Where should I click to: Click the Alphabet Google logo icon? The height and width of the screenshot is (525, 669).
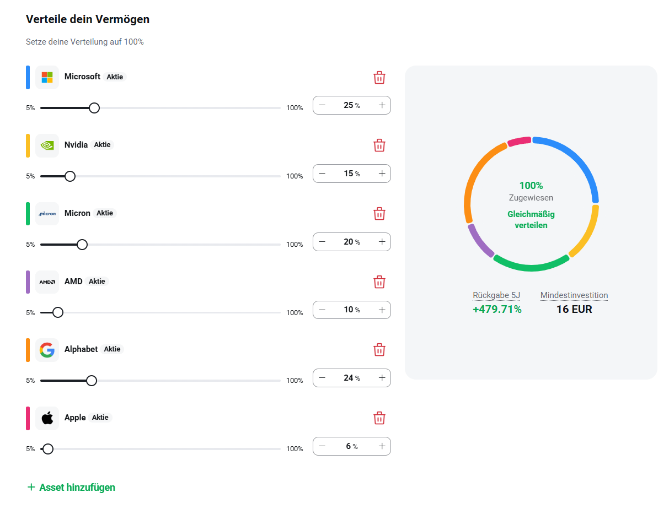tap(47, 350)
